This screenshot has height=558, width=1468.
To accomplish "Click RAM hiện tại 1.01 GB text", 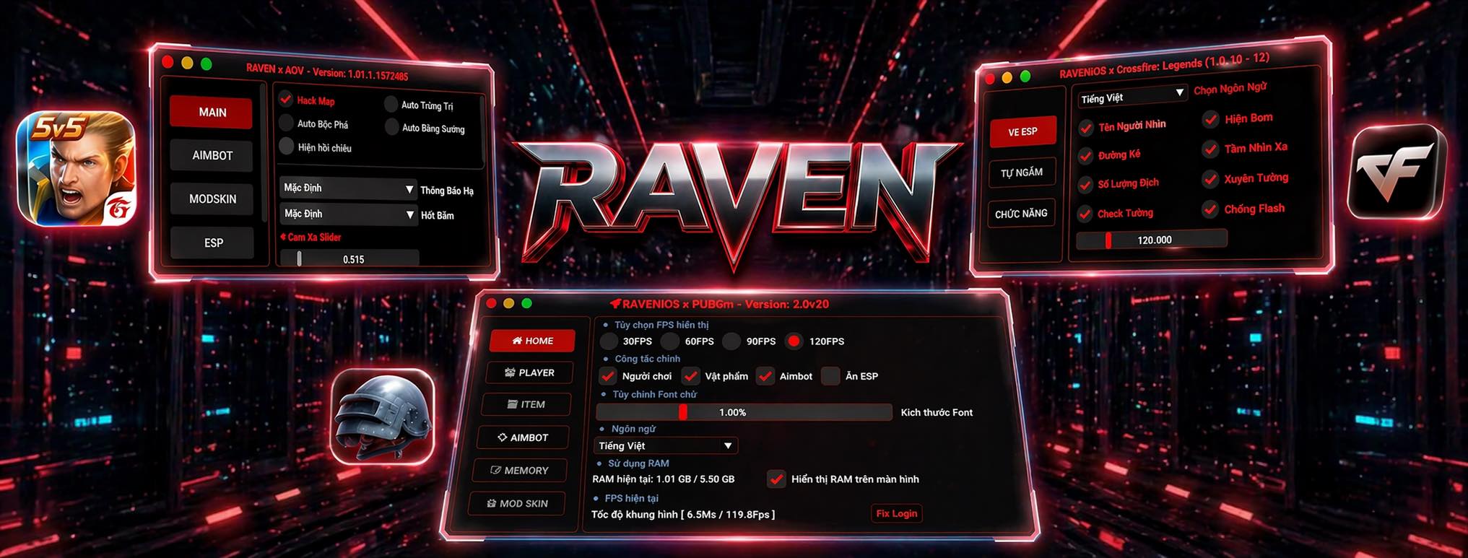I will click(x=663, y=479).
